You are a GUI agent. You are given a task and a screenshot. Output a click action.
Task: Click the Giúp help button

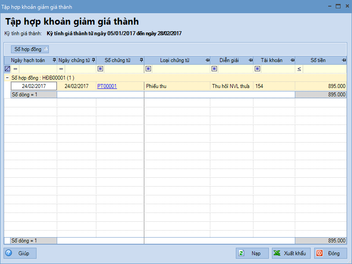click(20, 253)
